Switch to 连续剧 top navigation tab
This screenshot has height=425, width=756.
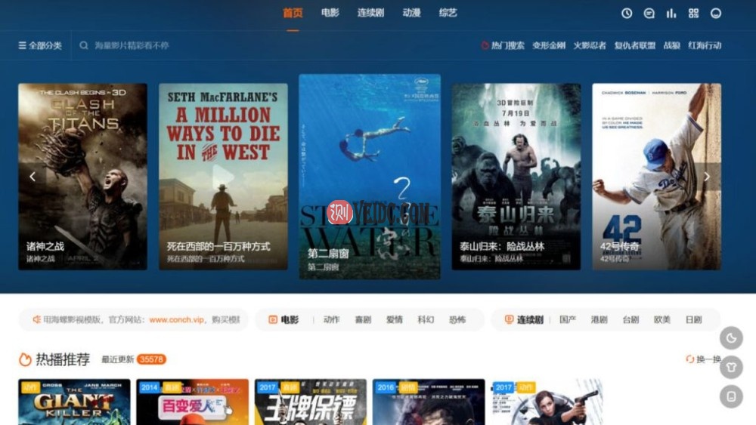[370, 13]
